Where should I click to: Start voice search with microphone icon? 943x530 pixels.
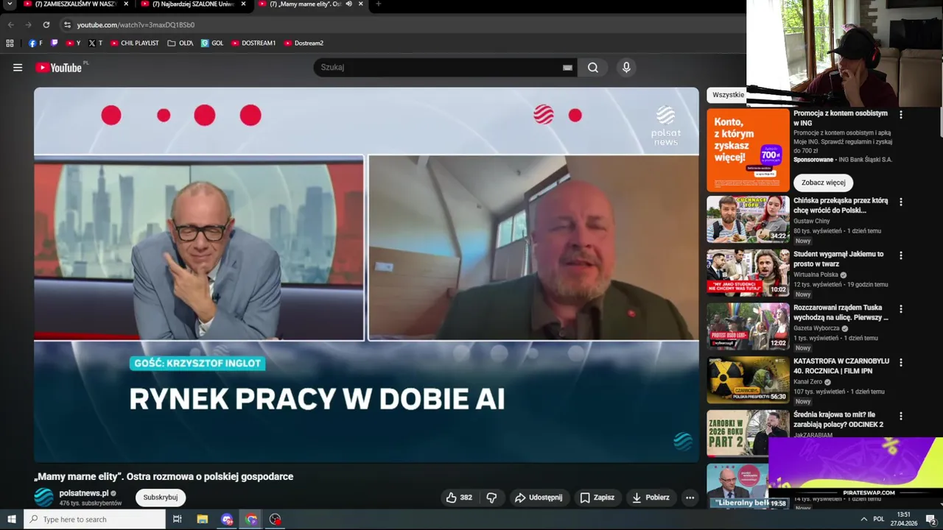click(x=626, y=68)
